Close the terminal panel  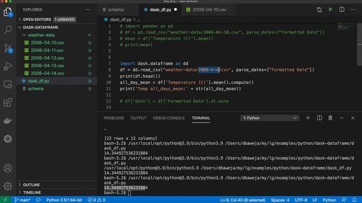(353, 118)
